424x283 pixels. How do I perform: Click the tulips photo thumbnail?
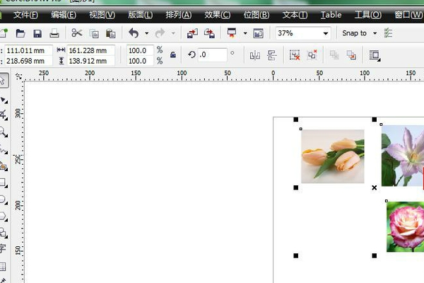pyautogui.click(x=333, y=156)
